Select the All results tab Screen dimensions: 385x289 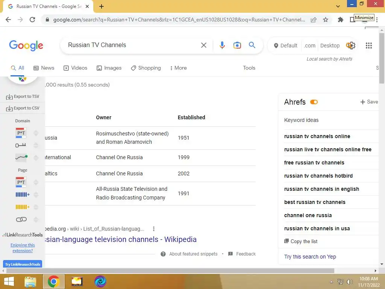[x=17, y=68]
